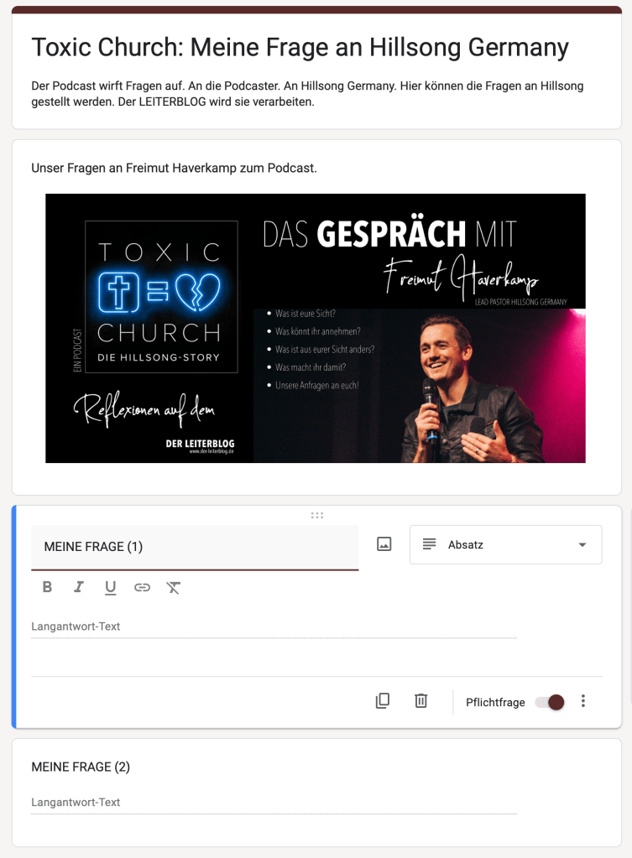Toggle italic formatting icon
The image size is (632, 858).
click(x=79, y=587)
